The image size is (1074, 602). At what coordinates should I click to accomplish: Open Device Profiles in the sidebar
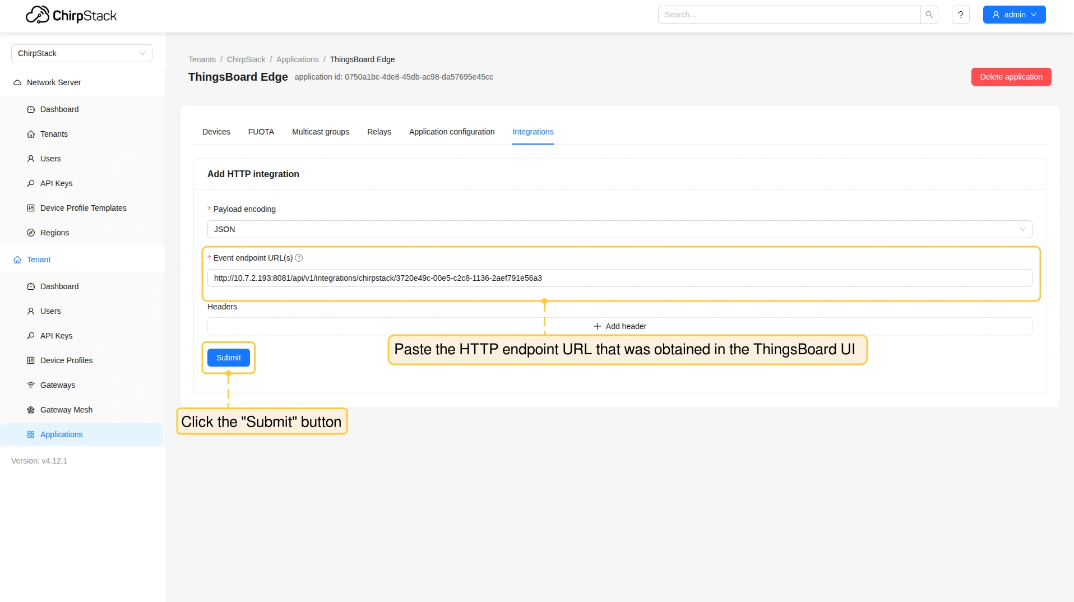click(x=66, y=360)
